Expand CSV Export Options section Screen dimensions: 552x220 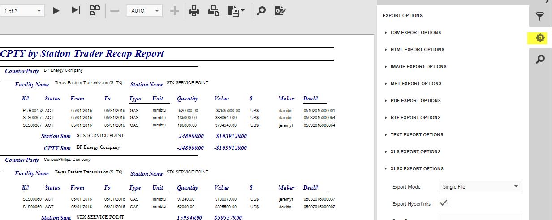[x=415, y=33]
